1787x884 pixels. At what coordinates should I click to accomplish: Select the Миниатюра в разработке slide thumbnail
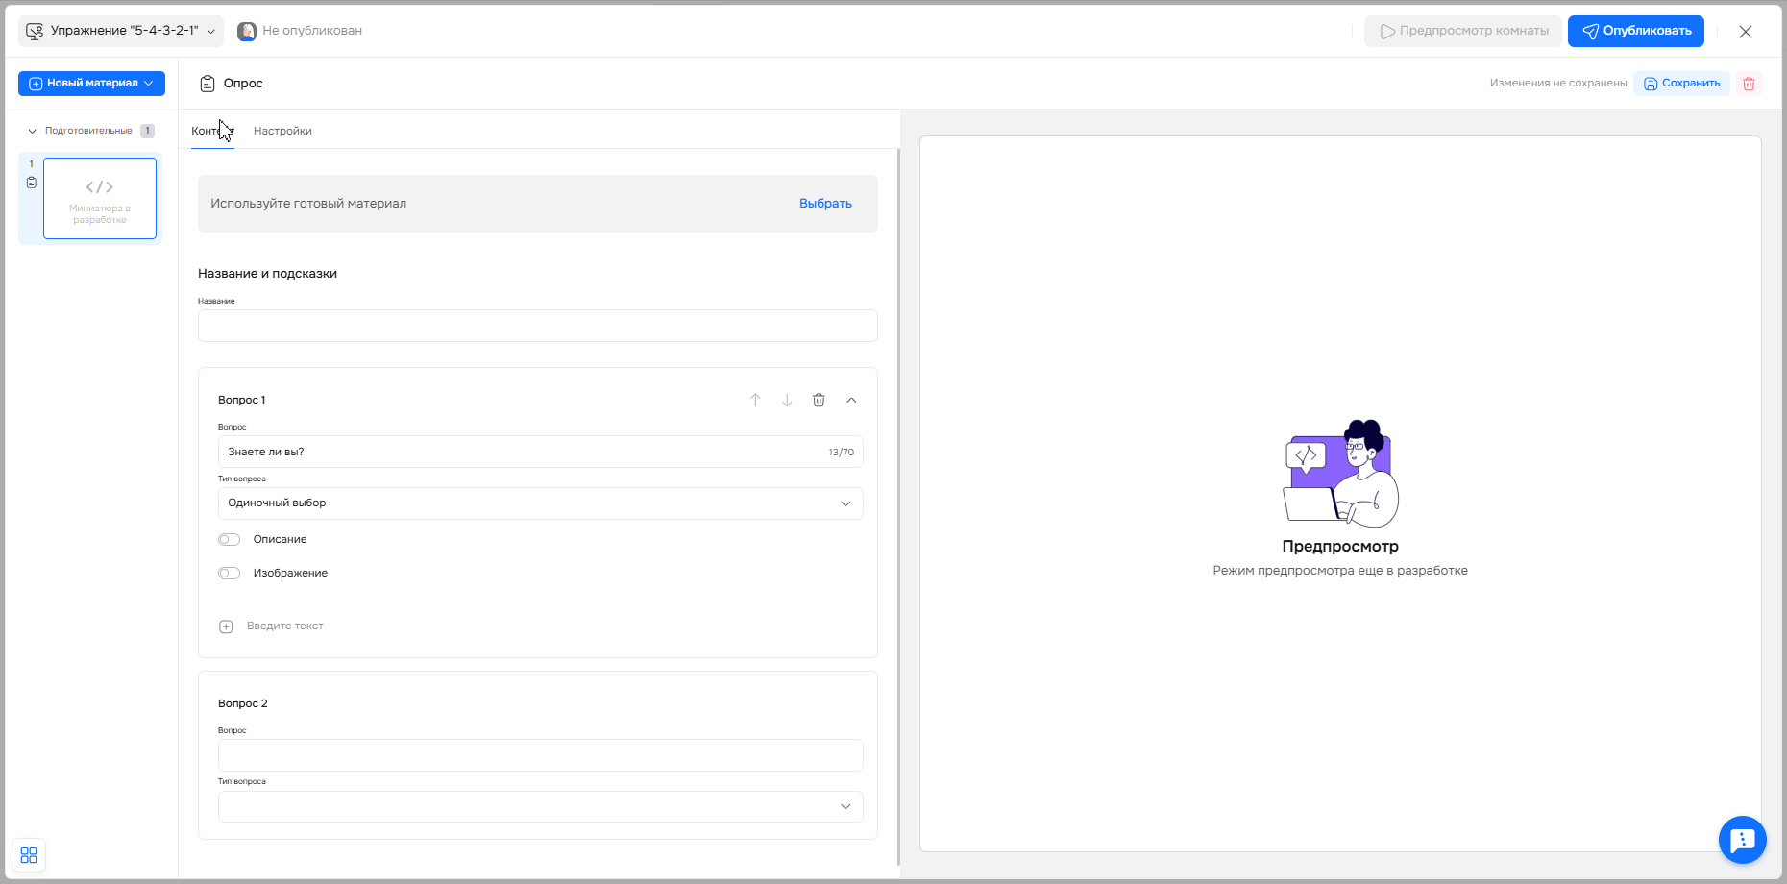tap(100, 198)
